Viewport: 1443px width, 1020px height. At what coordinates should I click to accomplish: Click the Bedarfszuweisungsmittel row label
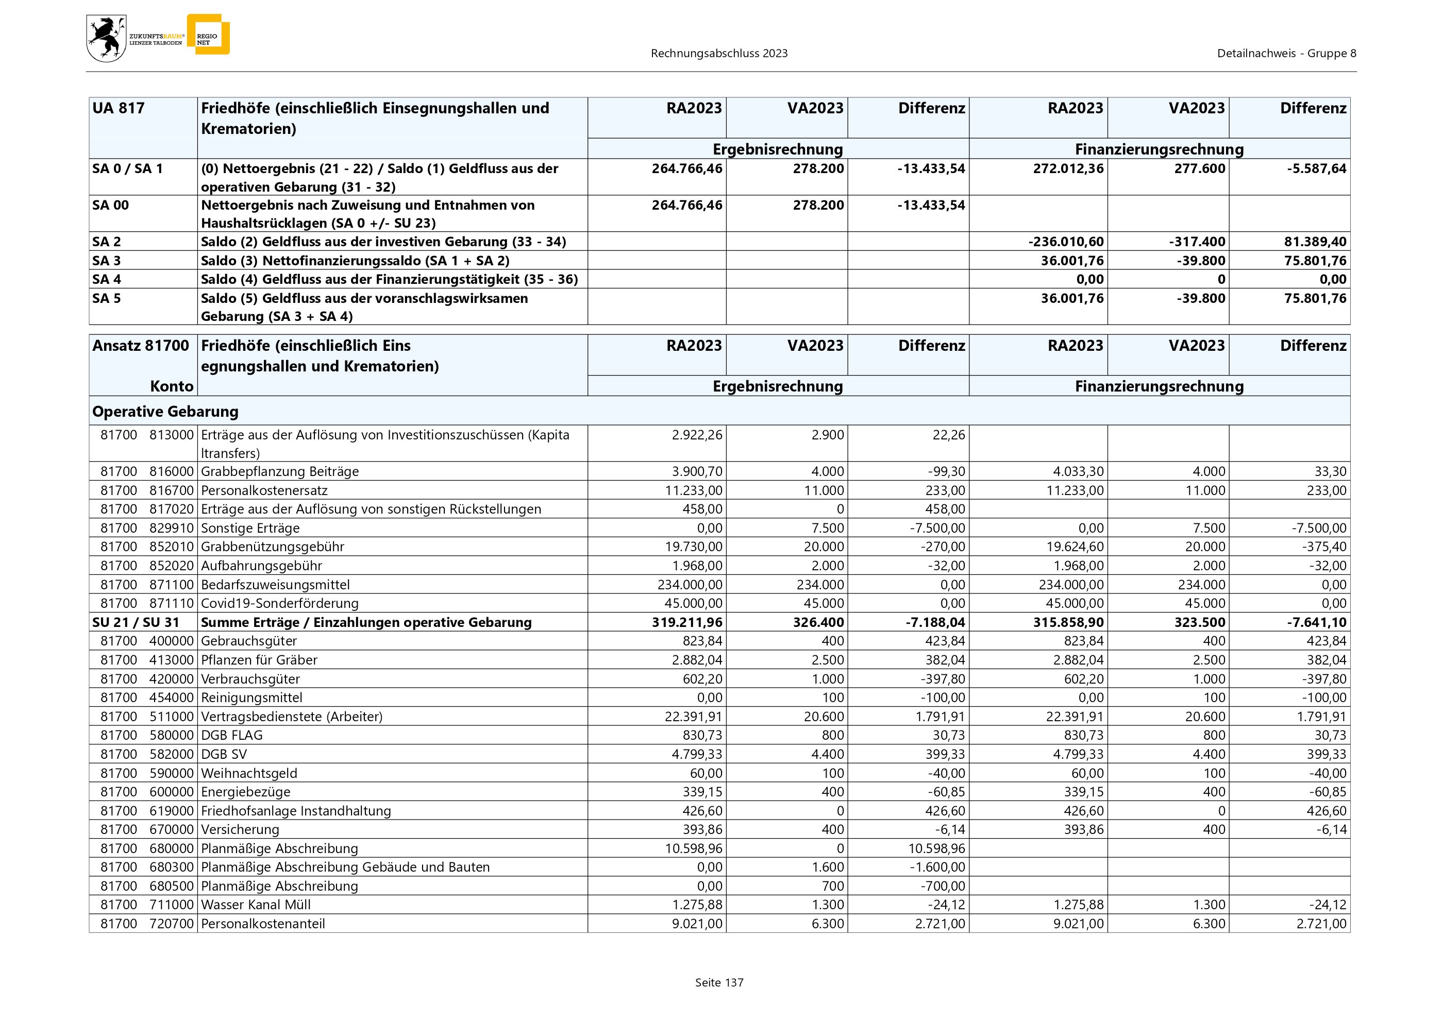point(275,585)
